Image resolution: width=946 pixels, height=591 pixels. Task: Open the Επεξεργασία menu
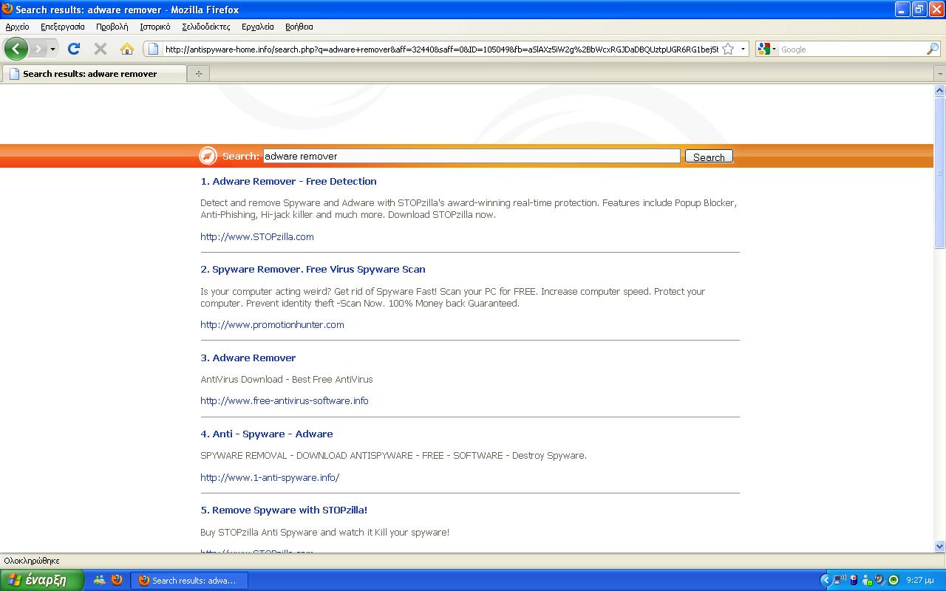[x=63, y=27]
